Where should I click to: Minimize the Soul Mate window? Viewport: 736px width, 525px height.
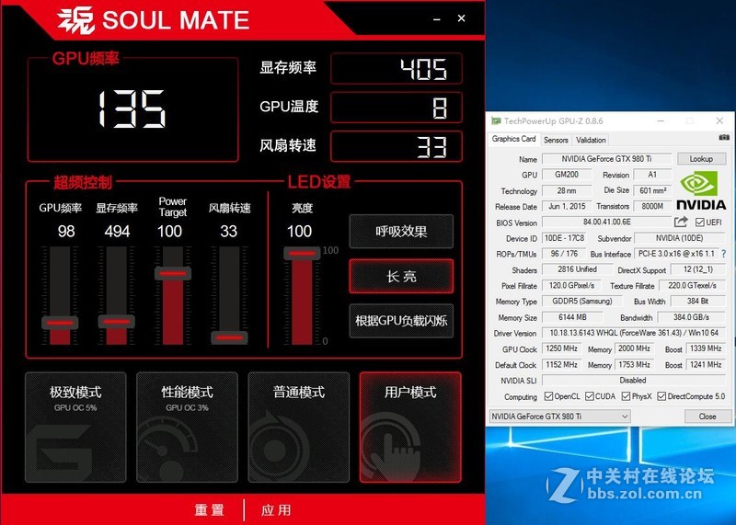[x=436, y=19]
